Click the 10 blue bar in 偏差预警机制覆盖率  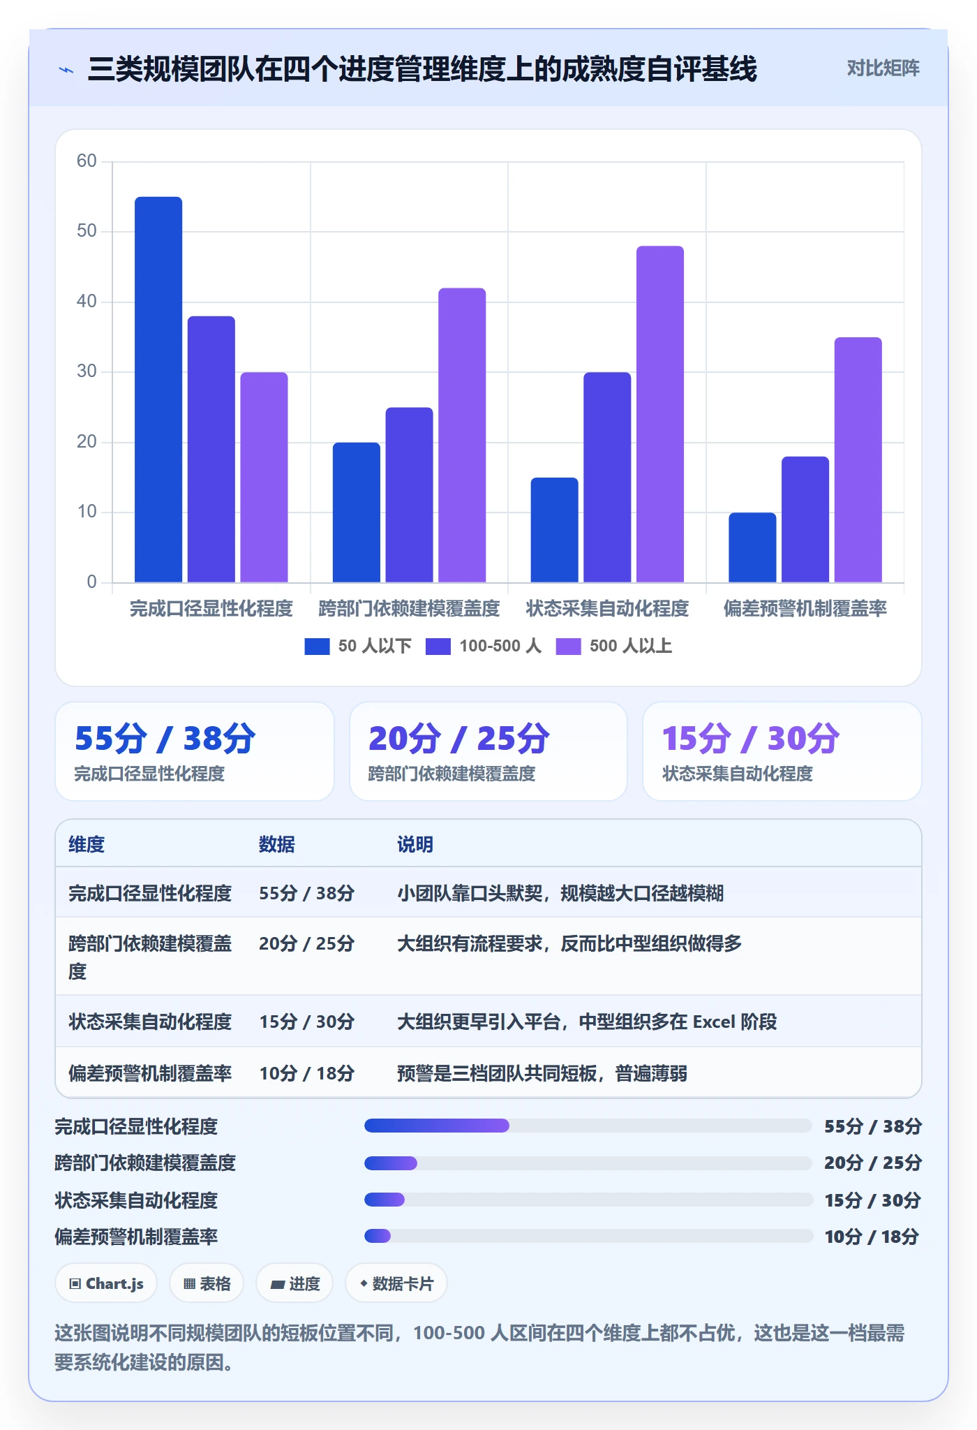(752, 547)
